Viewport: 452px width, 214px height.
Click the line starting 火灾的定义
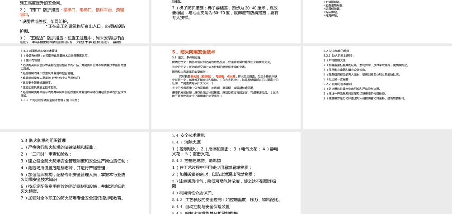point(209,67)
